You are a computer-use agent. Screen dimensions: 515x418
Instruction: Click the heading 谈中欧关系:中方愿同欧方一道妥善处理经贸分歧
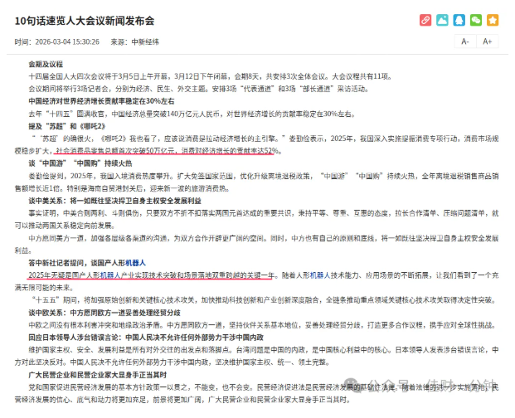point(104,313)
